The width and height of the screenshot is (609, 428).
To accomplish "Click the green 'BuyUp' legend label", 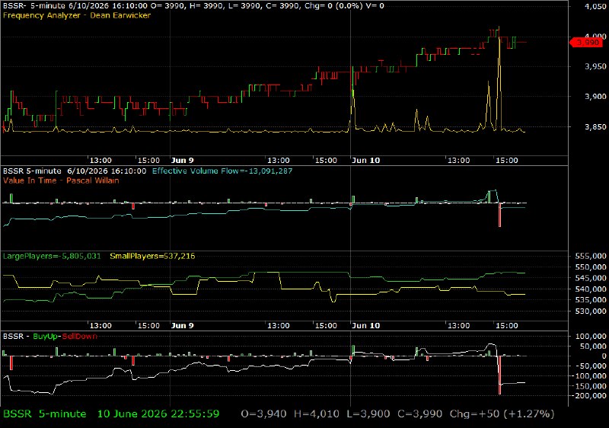I will click(45, 337).
